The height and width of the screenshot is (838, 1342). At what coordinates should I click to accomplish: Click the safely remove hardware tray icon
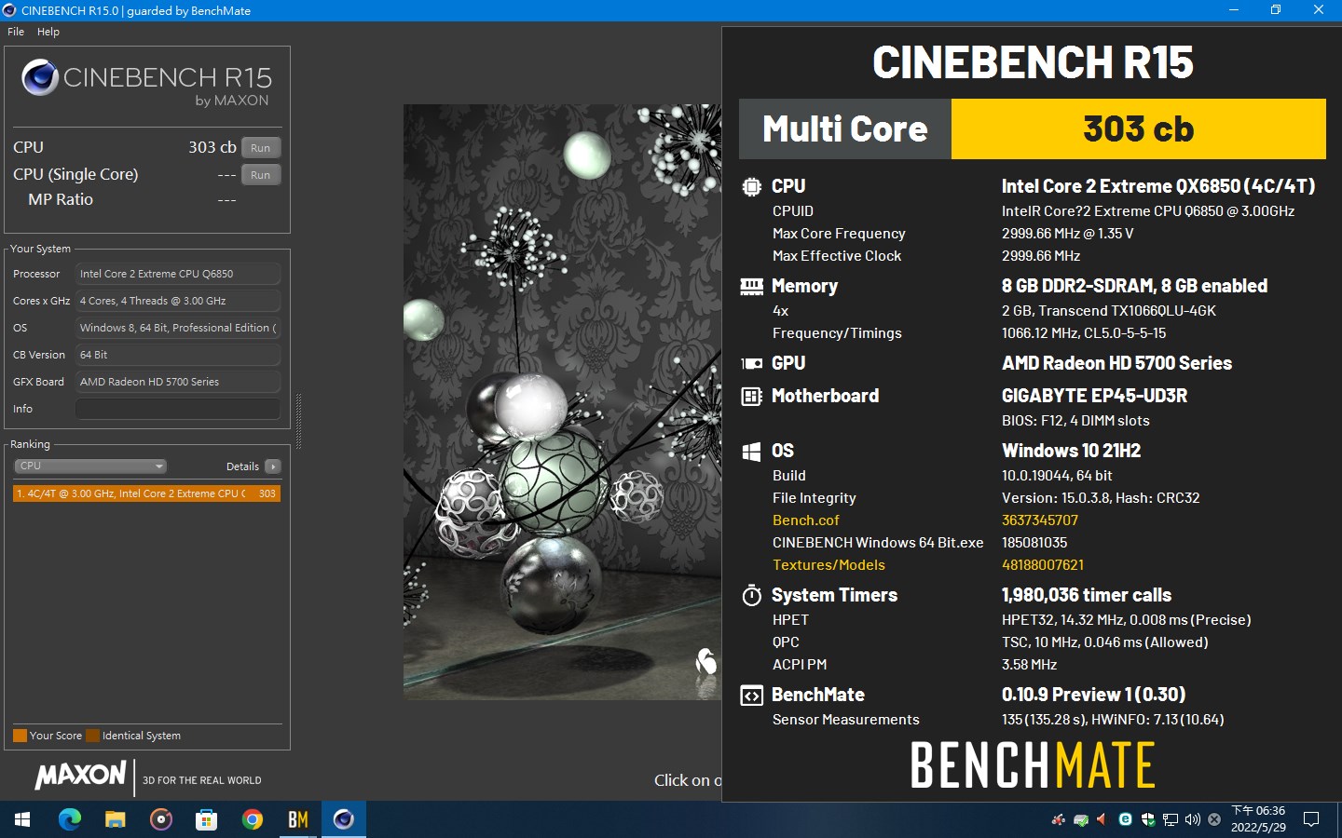(1081, 819)
